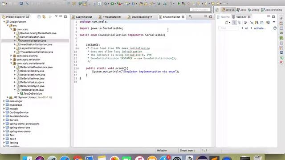Open the Task List help question-mark icon
The width and height of the screenshot is (285, 160).
click(x=275, y=28)
